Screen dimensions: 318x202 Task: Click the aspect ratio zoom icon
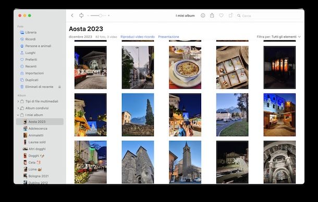click(x=81, y=16)
